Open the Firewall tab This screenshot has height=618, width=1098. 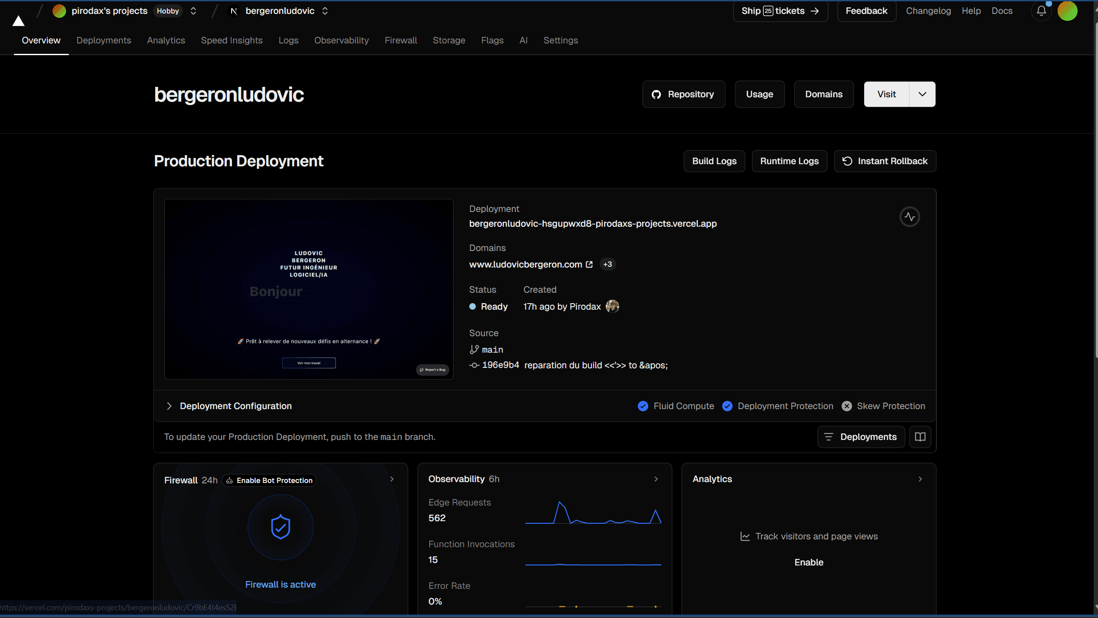tap(401, 40)
